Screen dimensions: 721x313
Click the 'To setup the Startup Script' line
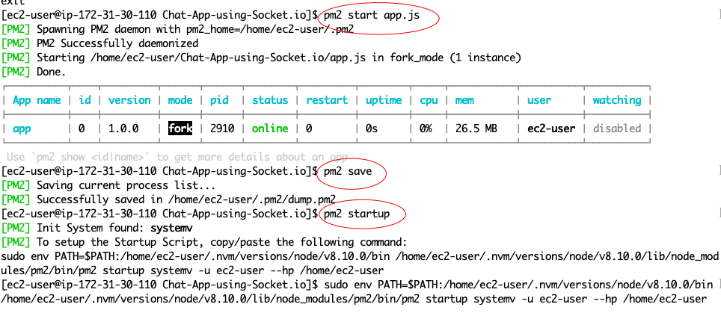pos(204,242)
